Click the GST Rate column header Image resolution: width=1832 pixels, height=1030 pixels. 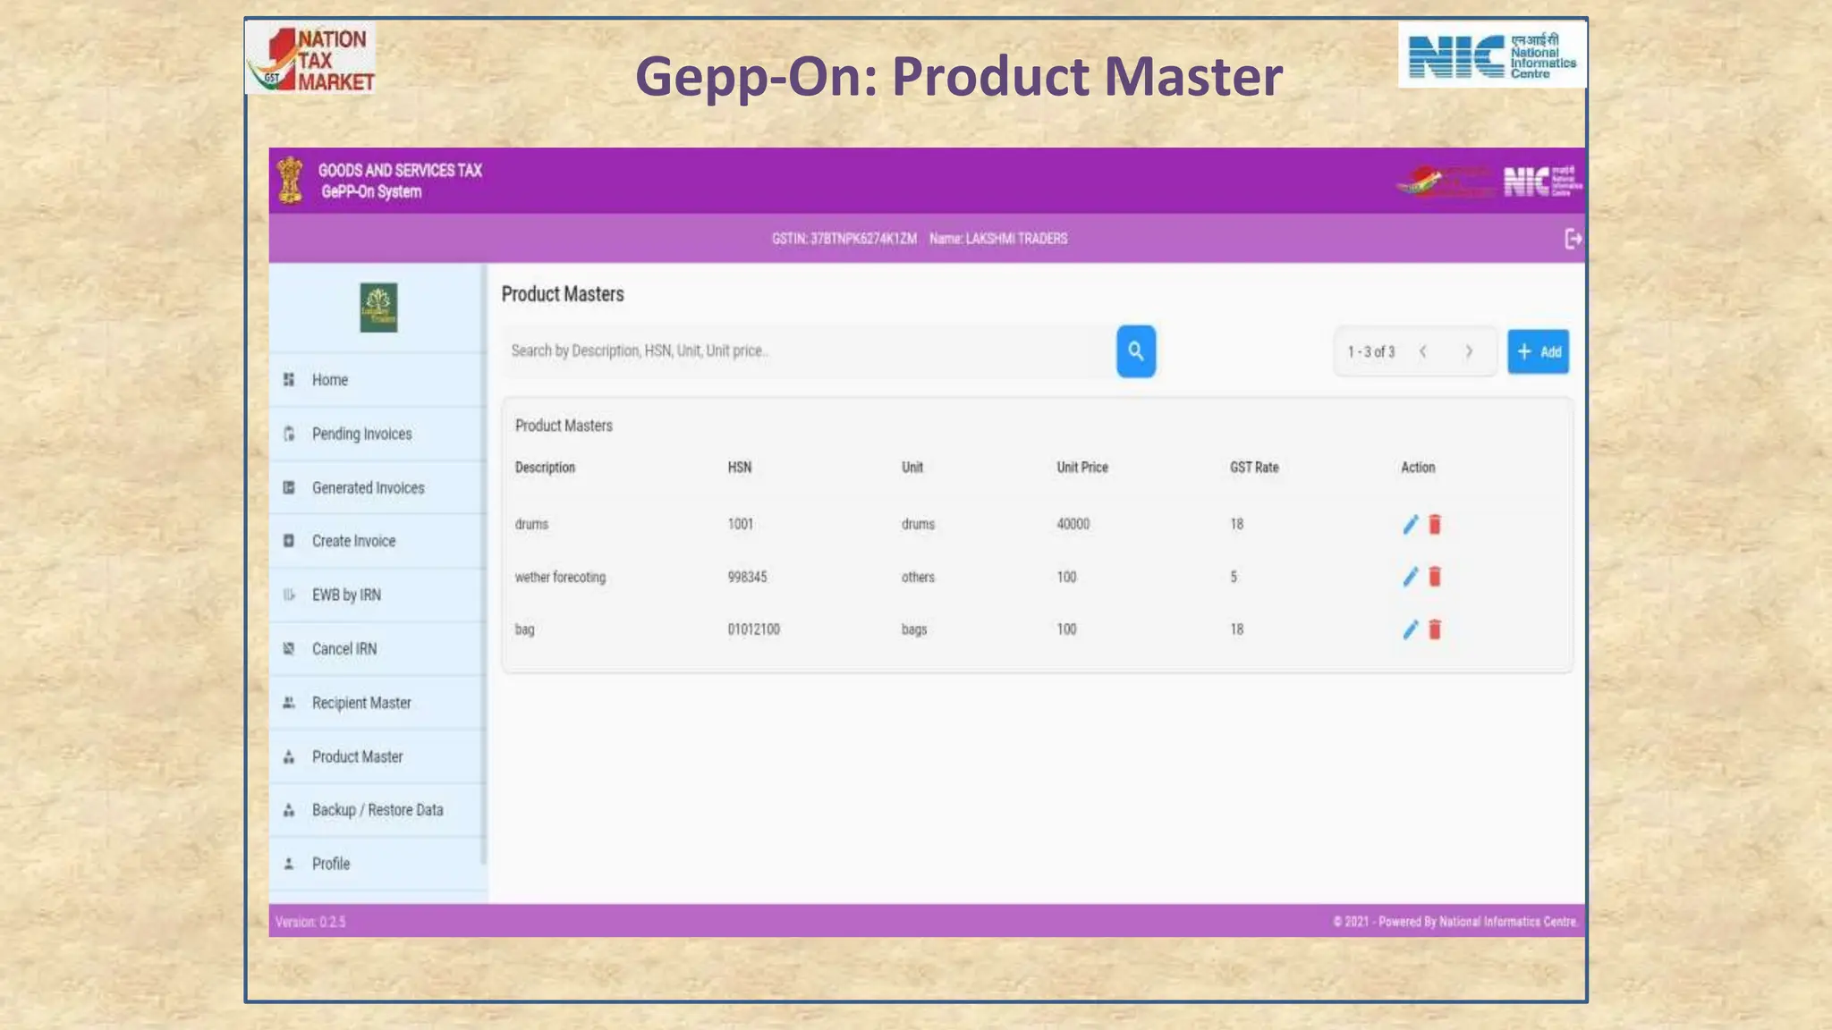[x=1254, y=468]
